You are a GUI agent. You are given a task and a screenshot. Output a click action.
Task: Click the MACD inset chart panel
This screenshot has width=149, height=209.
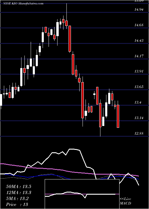[x=82, y=194]
